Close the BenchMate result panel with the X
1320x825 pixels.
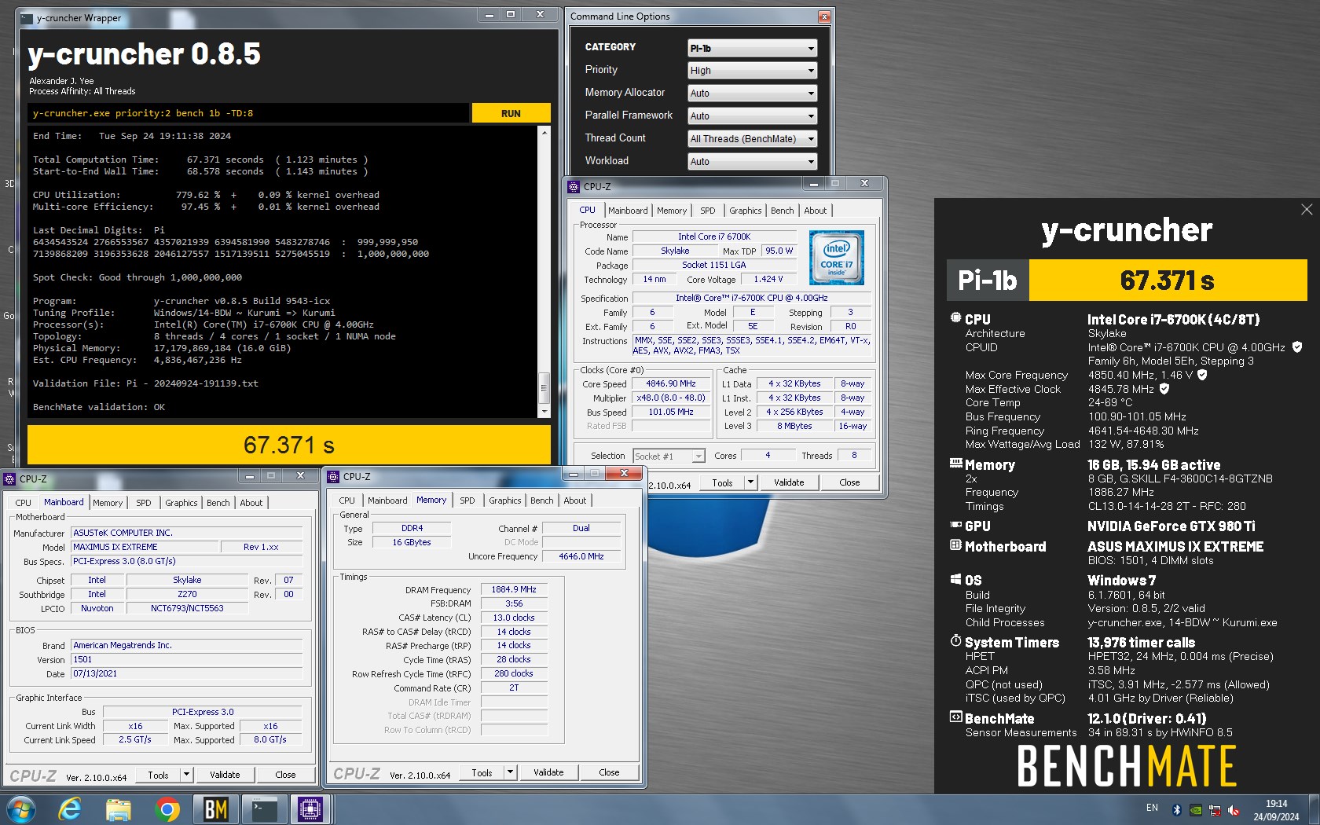click(1307, 210)
